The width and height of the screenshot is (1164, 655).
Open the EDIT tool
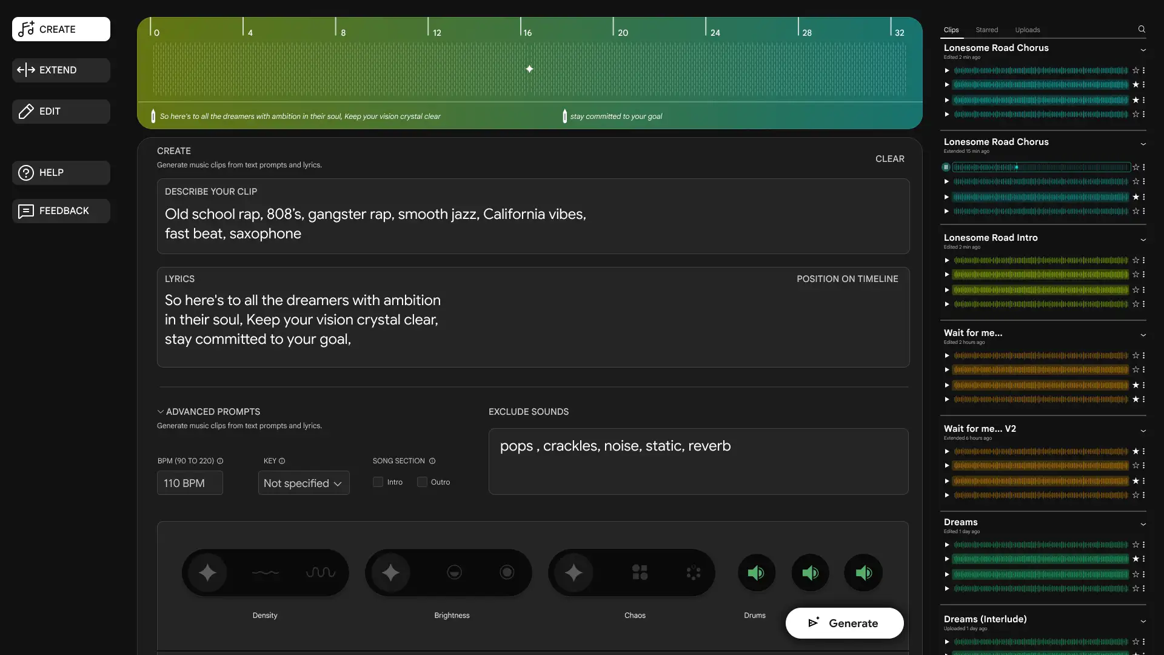[x=61, y=112]
